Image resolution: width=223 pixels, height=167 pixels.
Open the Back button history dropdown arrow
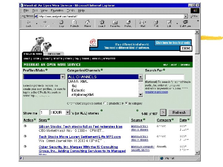click(x=37, y=24)
